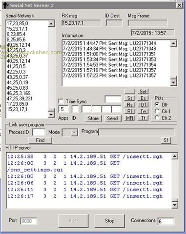Click down arrow of Information log scrollbar

[x=173, y=82]
